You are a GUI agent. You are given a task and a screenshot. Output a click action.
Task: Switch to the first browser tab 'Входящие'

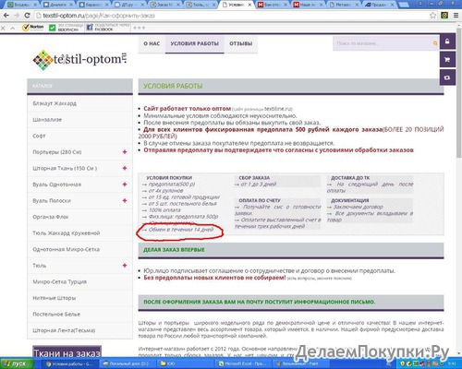[x=21, y=5]
